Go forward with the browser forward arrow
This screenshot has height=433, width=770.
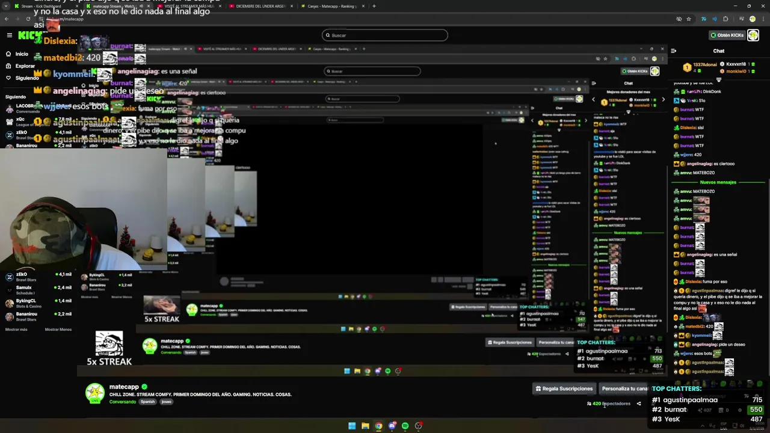(18, 19)
